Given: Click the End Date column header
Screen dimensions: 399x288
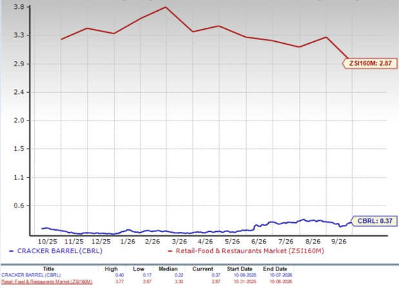Looking at the screenshot, I should pos(275,269).
